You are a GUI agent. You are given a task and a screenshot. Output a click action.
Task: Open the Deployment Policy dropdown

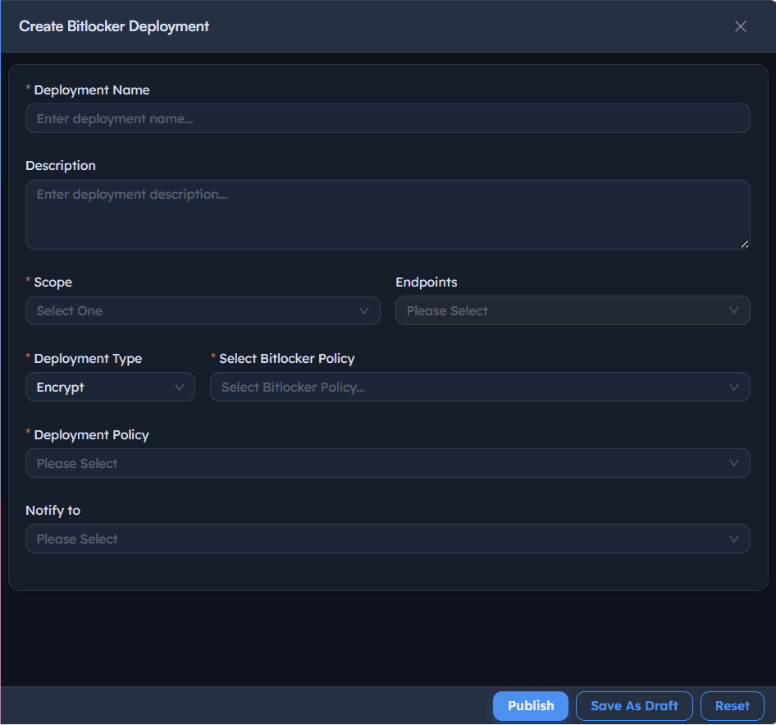[x=387, y=463]
